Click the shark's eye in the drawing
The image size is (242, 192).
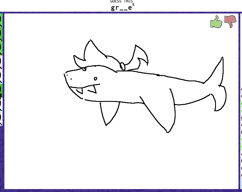(x=95, y=78)
